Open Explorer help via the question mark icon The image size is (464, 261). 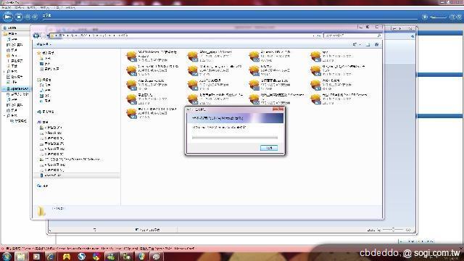point(377,45)
